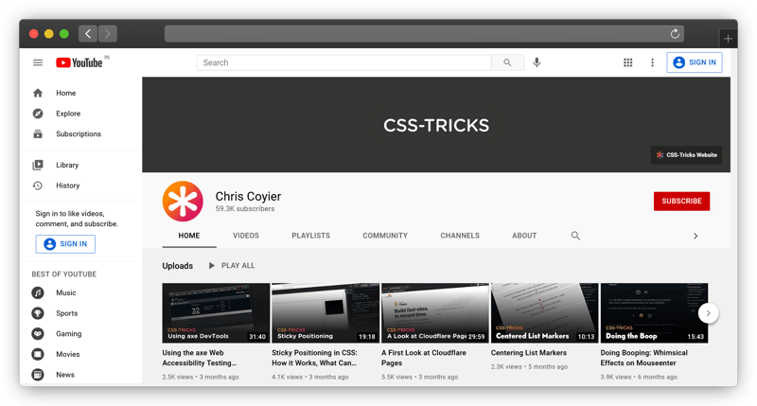Open Using axe DevTools video thumbnail
This screenshot has height=406, width=757.
pyautogui.click(x=216, y=313)
